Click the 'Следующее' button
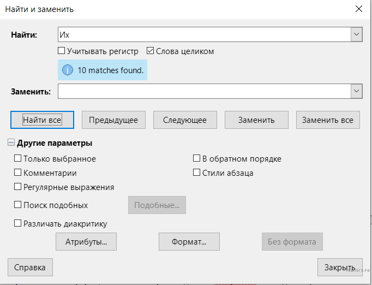The image size is (372, 285). click(x=185, y=120)
